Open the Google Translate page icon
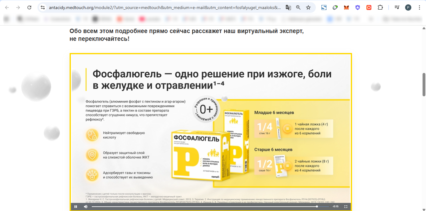The height and width of the screenshot is (211, 426). coord(288,7)
